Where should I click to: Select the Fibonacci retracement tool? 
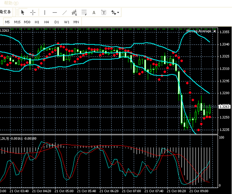point(84,12)
